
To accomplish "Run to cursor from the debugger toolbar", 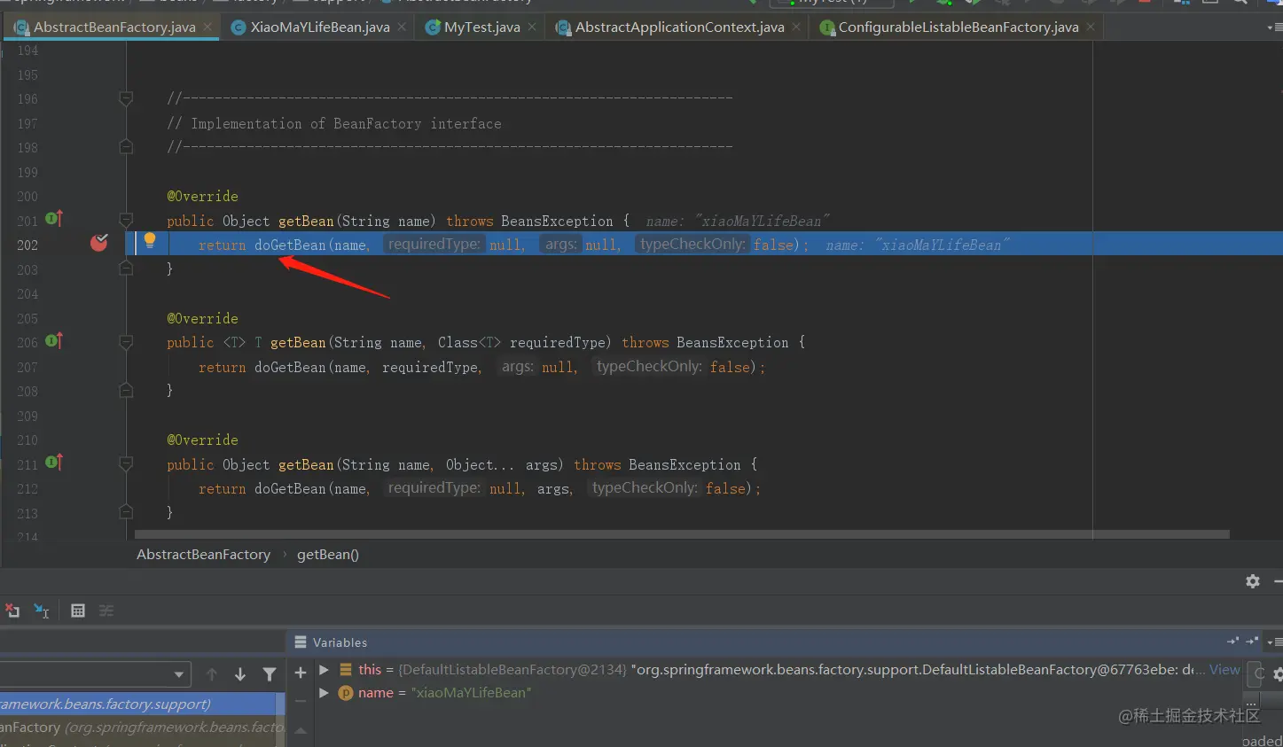I will pyautogui.click(x=42, y=611).
